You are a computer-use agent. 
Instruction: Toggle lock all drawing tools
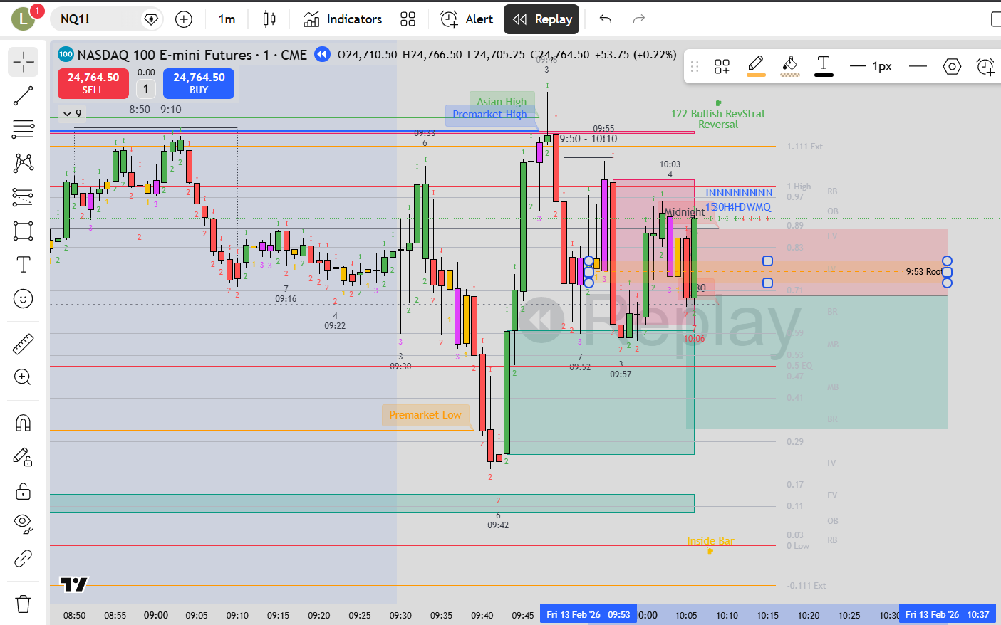[23, 491]
